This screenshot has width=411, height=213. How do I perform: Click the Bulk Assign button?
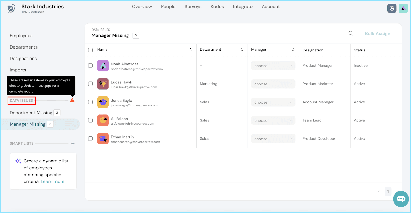pos(378,33)
